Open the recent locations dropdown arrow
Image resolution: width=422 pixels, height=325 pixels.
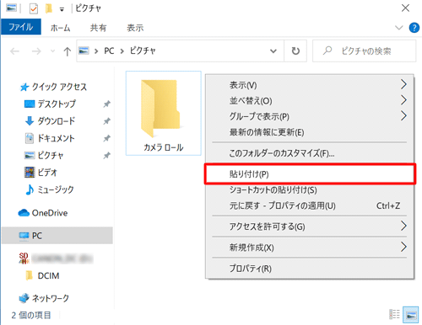pyautogui.click(x=52, y=51)
